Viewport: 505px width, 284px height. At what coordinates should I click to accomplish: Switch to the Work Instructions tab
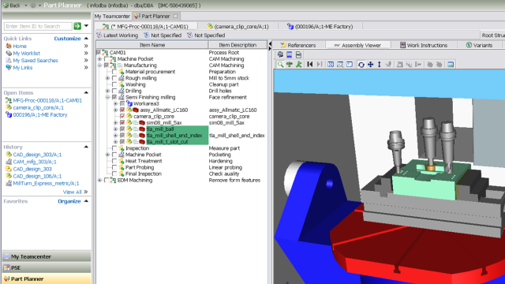(424, 45)
